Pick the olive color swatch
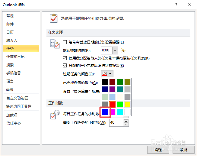The image size is (197, 156). point(127,82)
